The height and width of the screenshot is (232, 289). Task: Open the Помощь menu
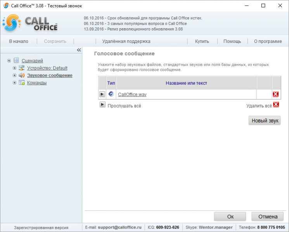click(232, 41)
